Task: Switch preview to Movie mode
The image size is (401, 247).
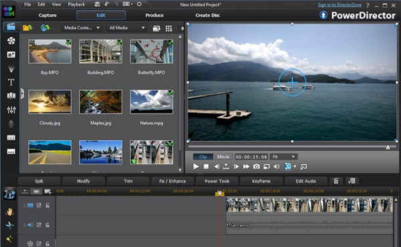Action: (x=223, y=157)
